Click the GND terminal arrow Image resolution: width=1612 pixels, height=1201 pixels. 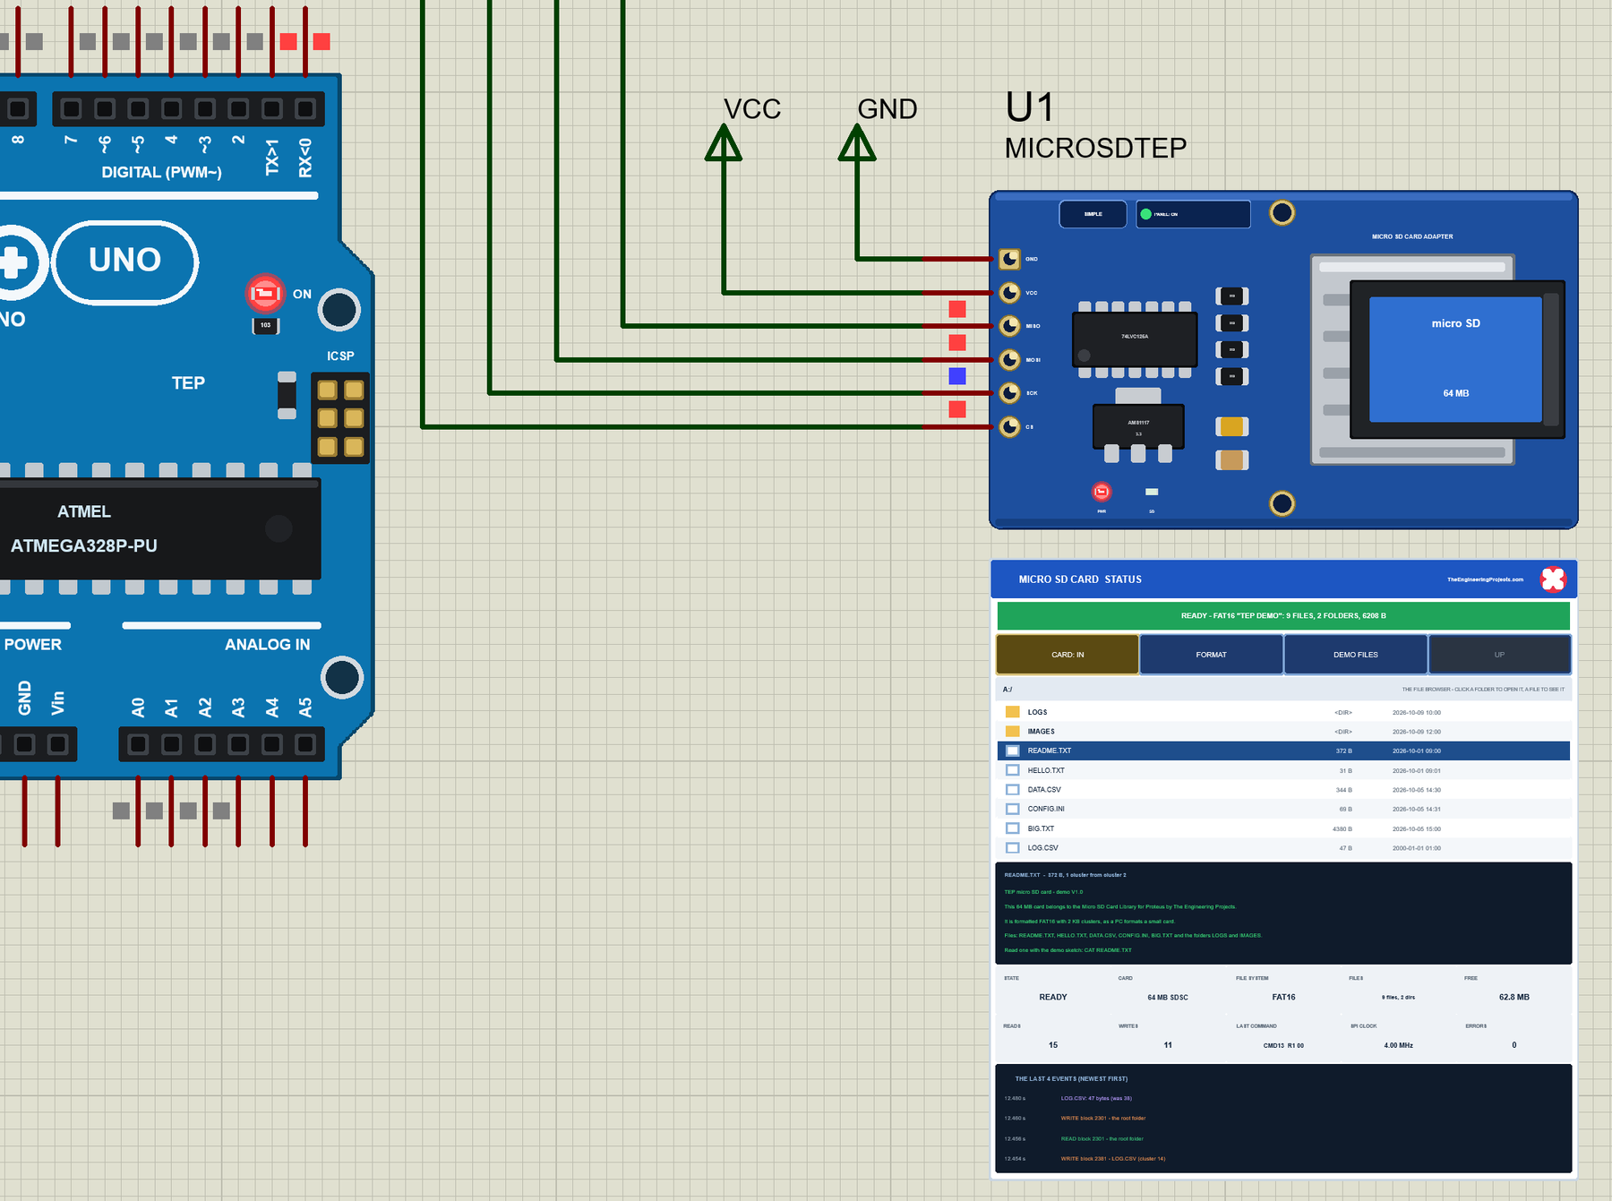click(857, 142)
